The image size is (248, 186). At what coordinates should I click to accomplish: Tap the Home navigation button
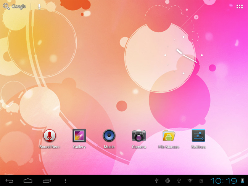click(28, 181)
